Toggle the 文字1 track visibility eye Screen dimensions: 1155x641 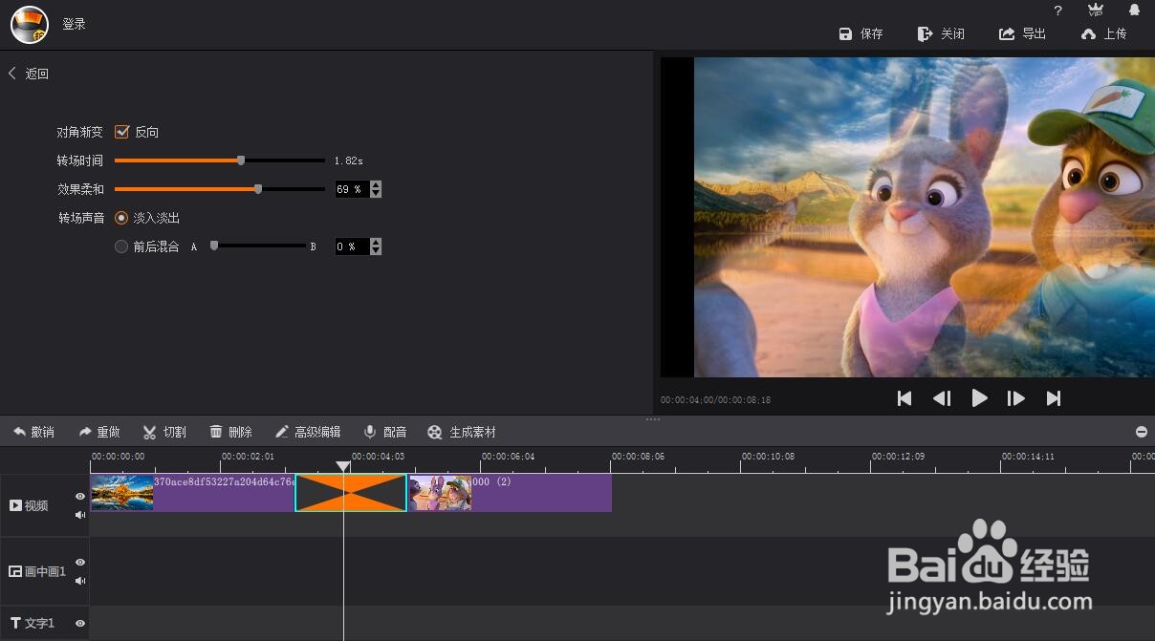tap(80, 623)
